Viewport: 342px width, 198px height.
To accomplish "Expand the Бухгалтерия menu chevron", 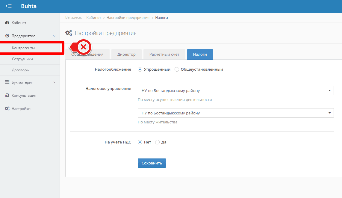I will coord(54,82).
